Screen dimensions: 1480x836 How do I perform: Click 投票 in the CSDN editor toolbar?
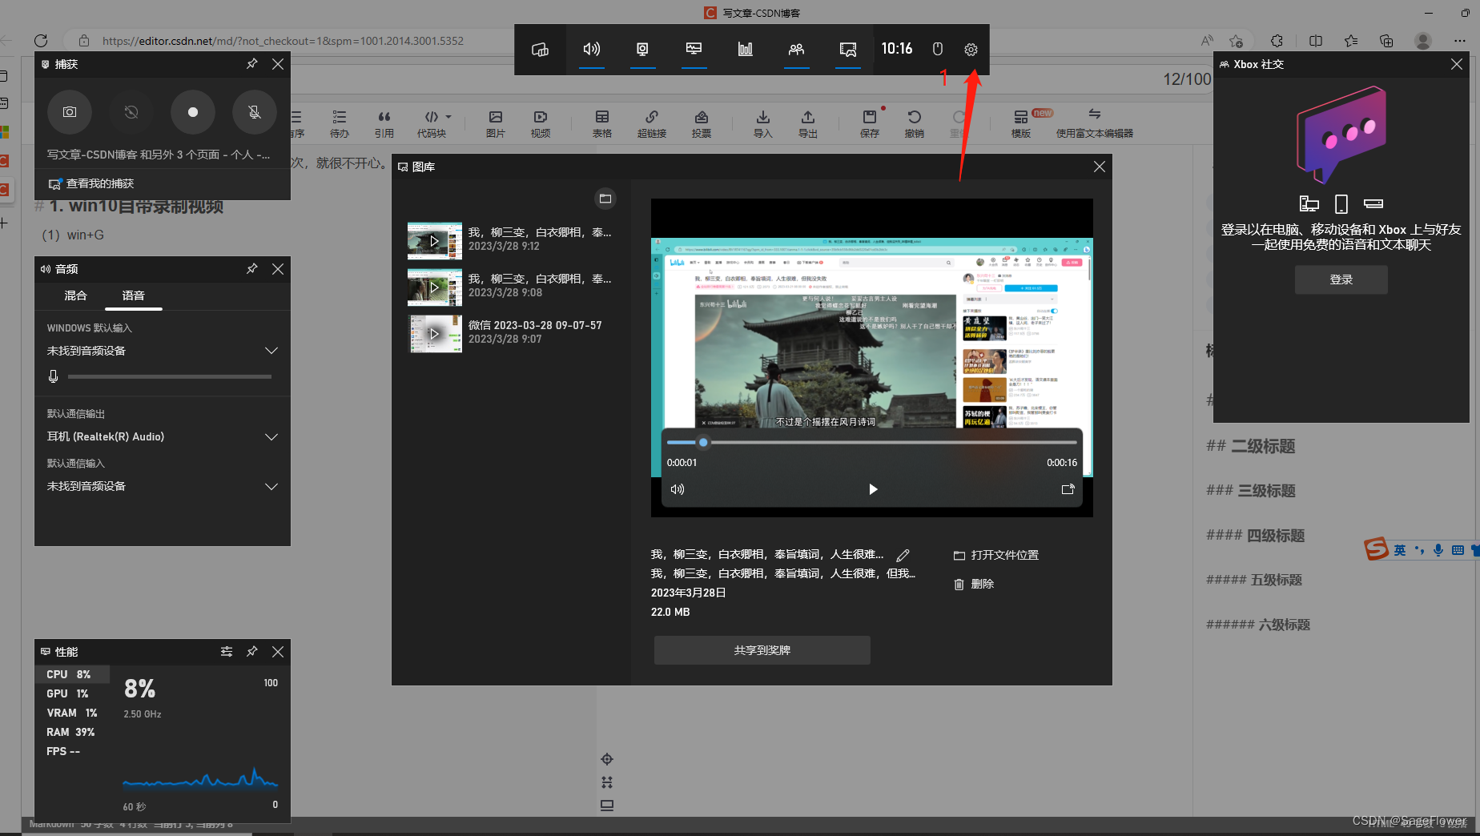tap(702, 124)
